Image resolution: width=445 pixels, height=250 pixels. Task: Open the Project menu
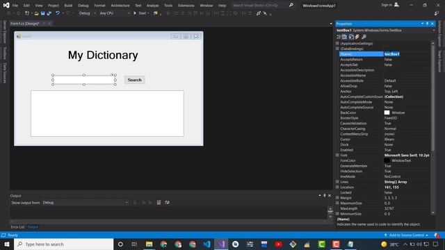click(54, 6)
